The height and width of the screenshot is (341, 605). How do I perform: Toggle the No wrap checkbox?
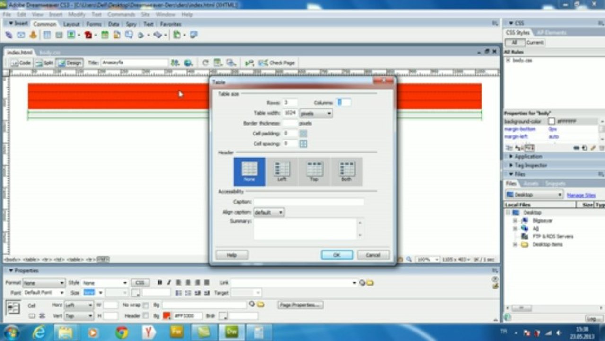pos(146,305)
